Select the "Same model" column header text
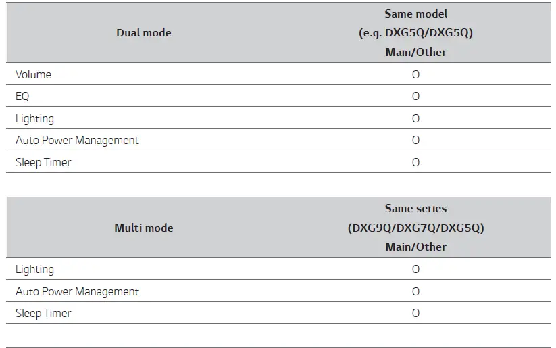Viewport: 556px width, 348px height. pos(415,14)
